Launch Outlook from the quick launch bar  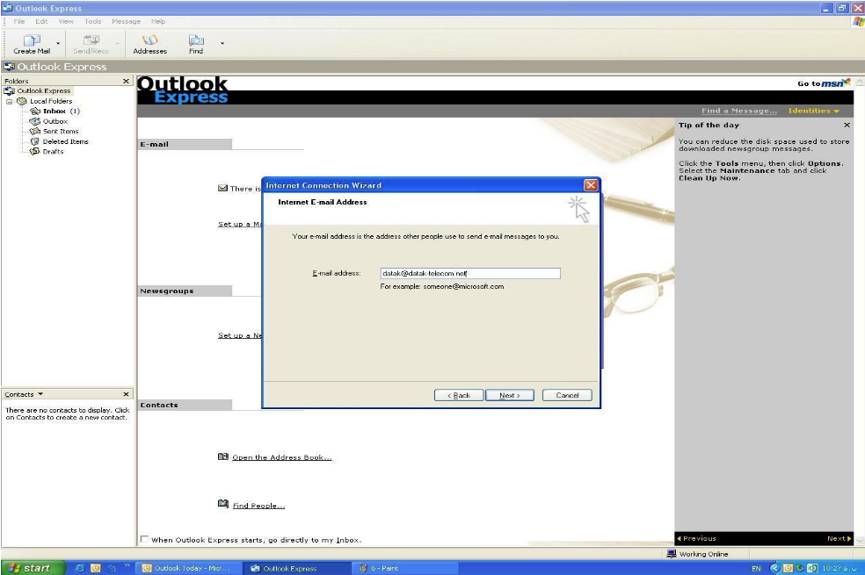[96, 568]
